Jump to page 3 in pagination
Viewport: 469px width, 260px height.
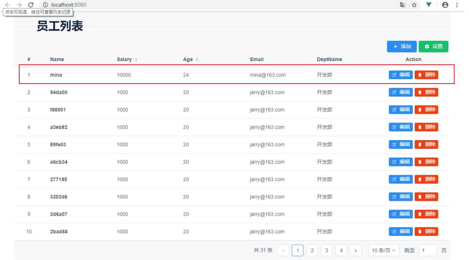[327, 250]
